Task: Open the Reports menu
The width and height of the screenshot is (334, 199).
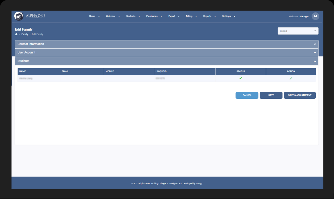Action: pyautogui.click(x=209, y=16)
